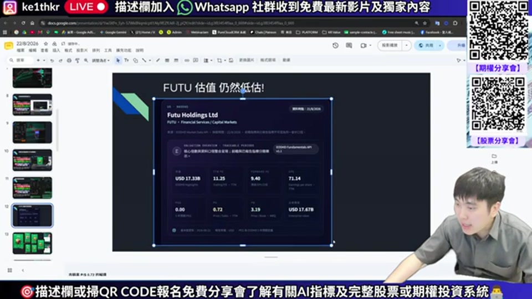This screenshot has height=299, width=532.
Task: Open the 格式 (Format) menu
Action: click(x=68, y=50)
